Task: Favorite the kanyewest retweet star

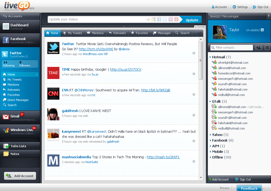Action: click(x=194, y=141)
